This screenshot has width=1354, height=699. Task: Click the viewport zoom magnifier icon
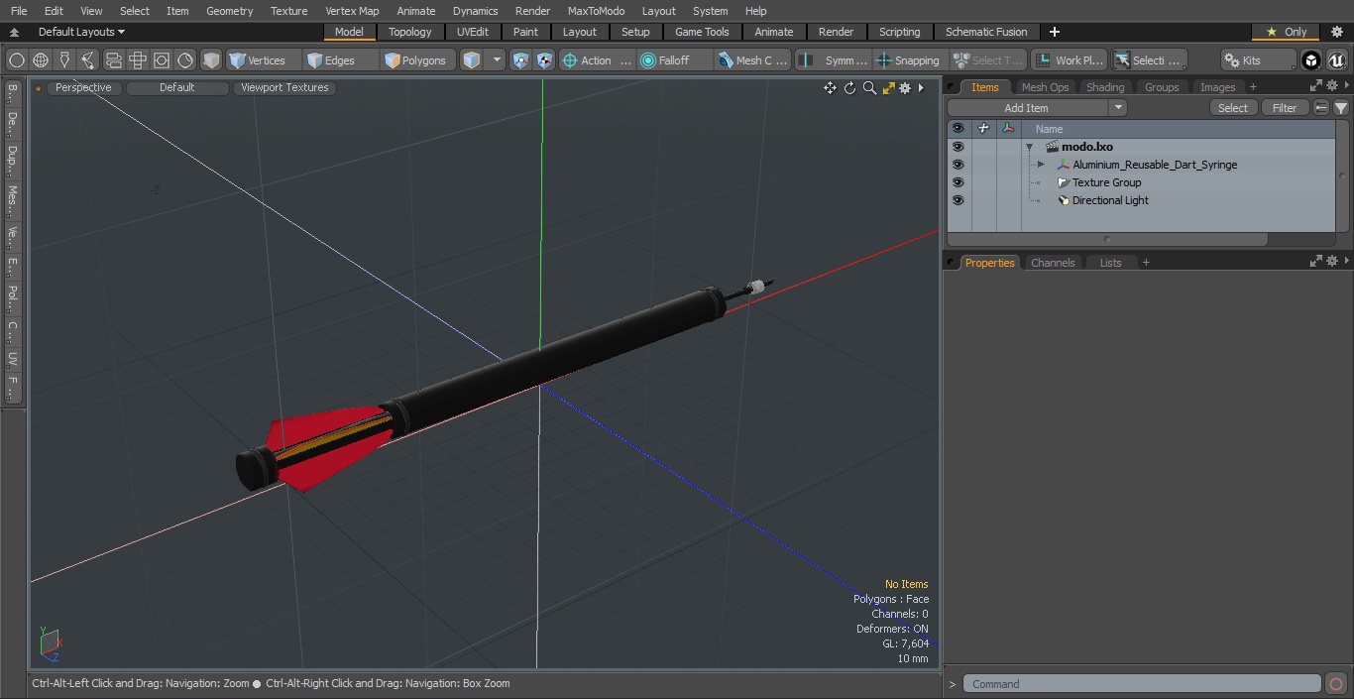coord(869,88)
